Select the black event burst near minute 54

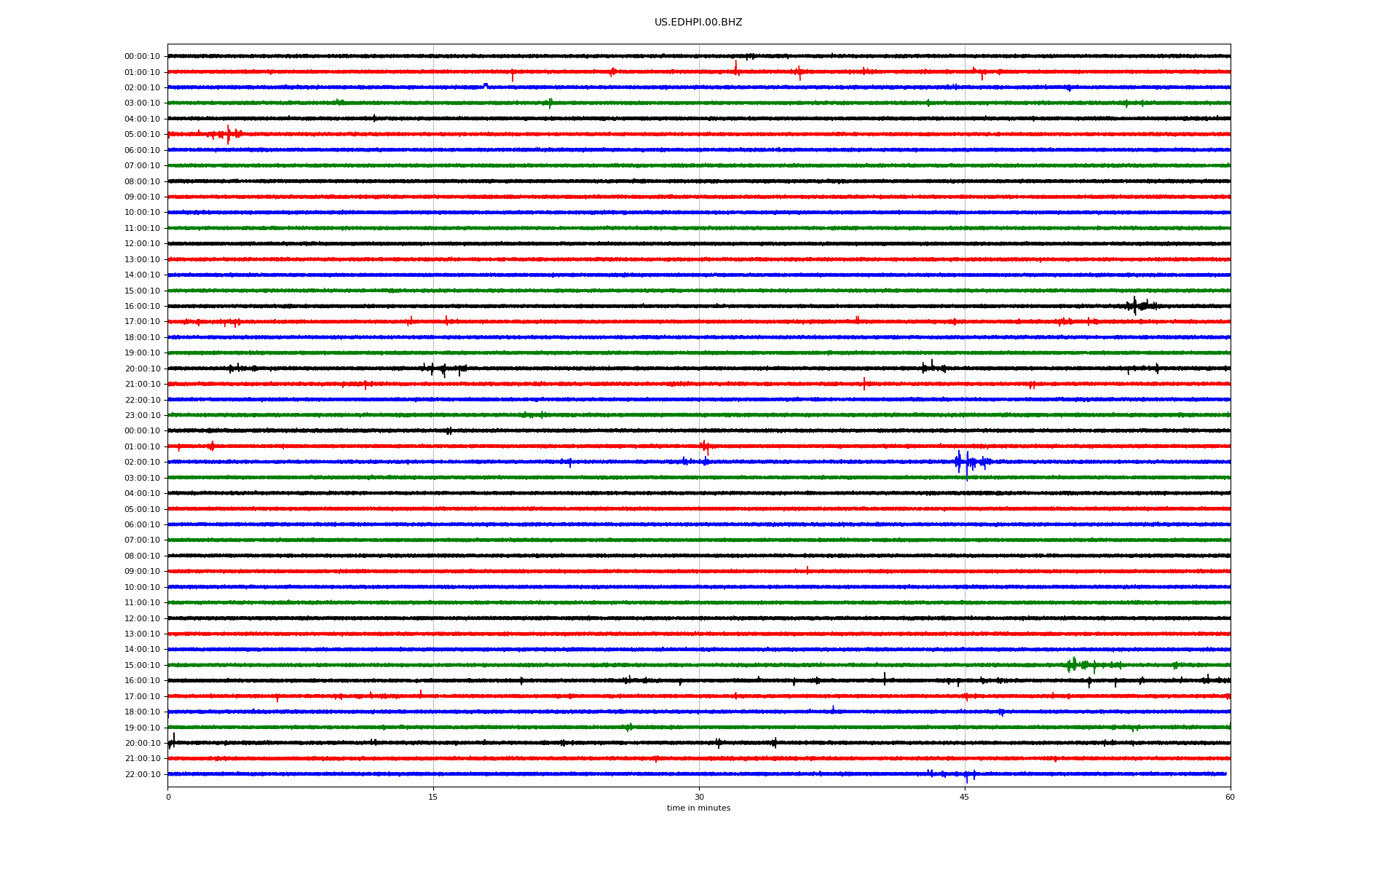tap(1136, 306)
